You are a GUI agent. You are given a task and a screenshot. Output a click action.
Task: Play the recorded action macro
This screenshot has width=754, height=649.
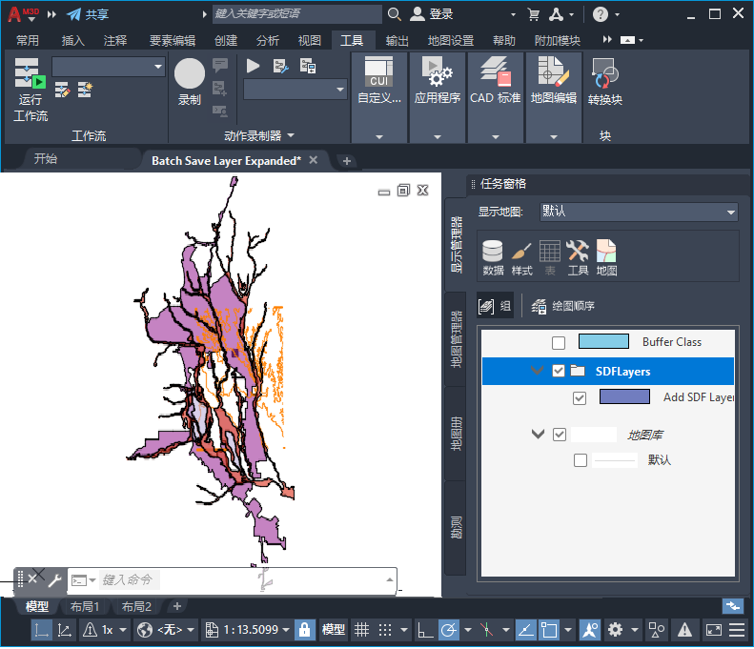pos(253,66)
